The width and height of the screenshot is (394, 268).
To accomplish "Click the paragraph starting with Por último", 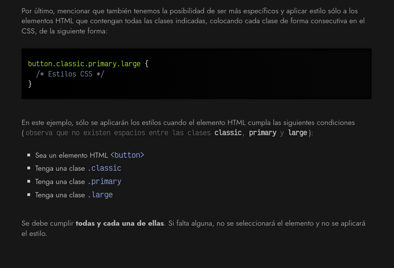I will 193,21.
